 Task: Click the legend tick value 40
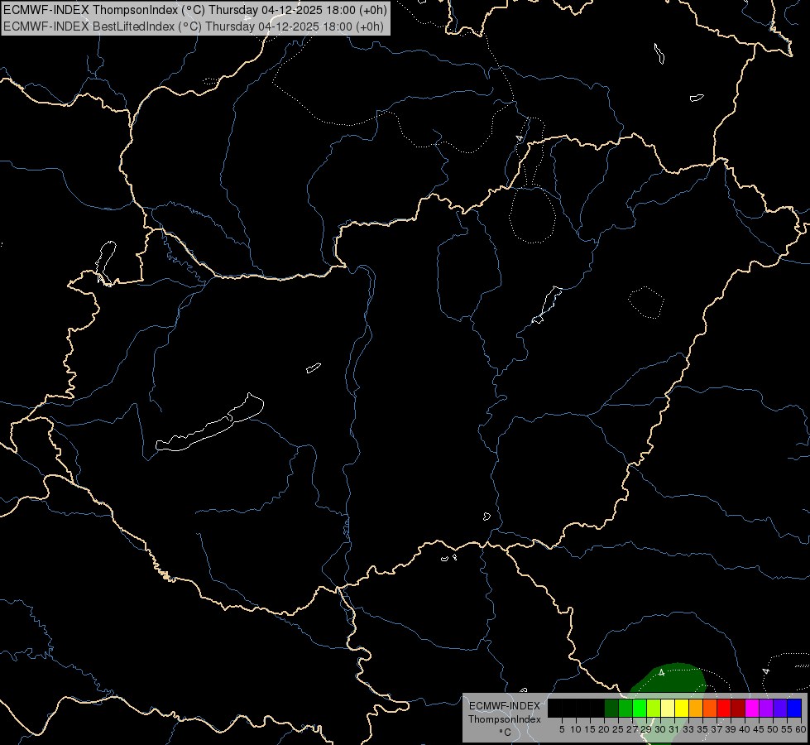(745, 729)
